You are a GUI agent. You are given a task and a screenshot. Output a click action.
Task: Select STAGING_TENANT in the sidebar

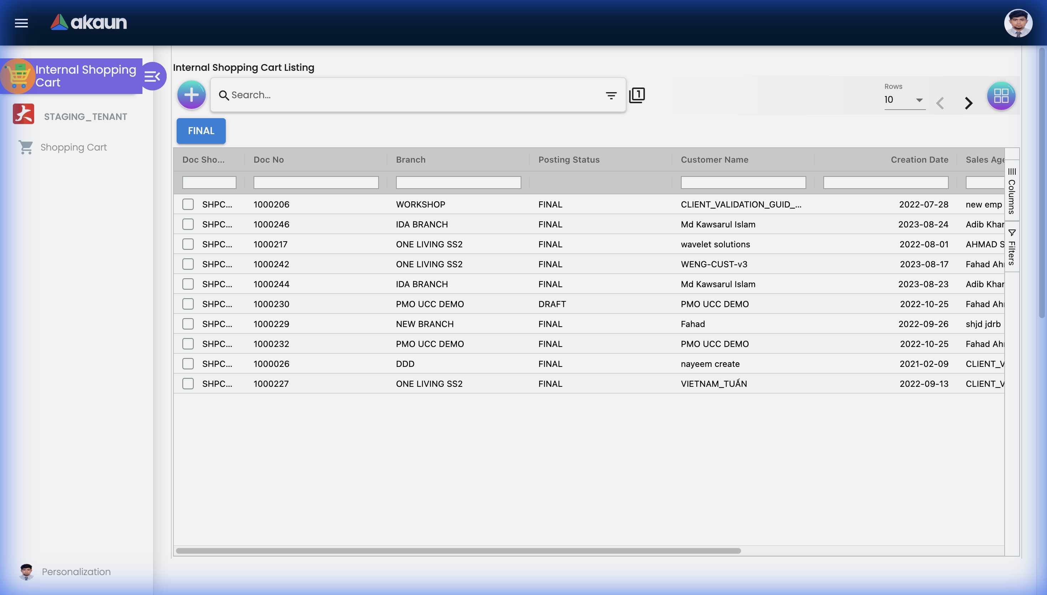85,116
